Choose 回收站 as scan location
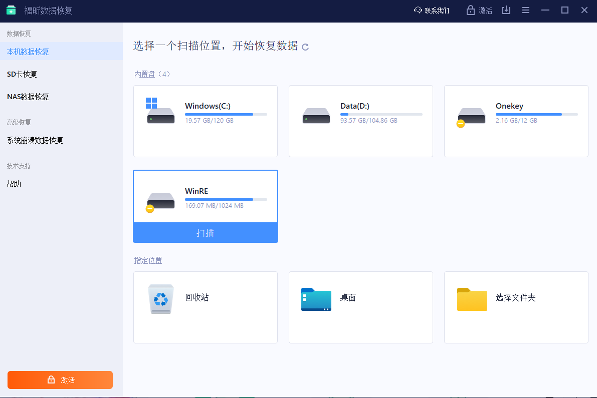Viewport: 597px width, 398px height. pyautogui.click(x=206, y=307)
